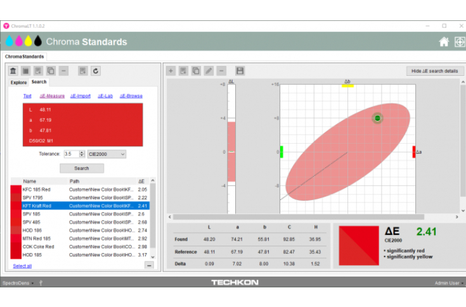Image resolution: width=466 pixels, height=307 pixels.
Task: Click the minus icon in right toolbar
Action: tap(221, 71)
